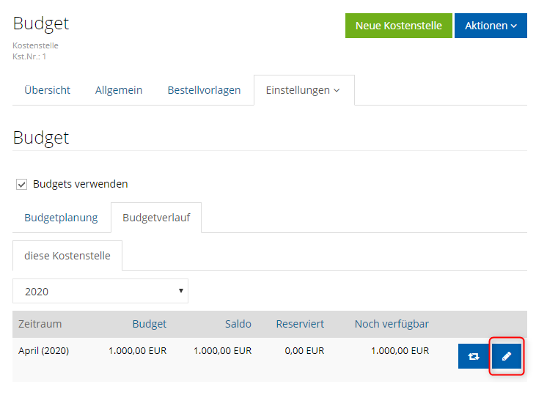This screenshot has width=547, height=395.
Task: Open the 2020 year selector
Action: 100,291
